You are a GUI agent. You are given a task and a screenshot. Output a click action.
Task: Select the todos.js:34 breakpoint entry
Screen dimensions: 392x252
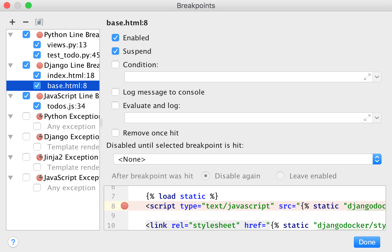pos(66,106)
